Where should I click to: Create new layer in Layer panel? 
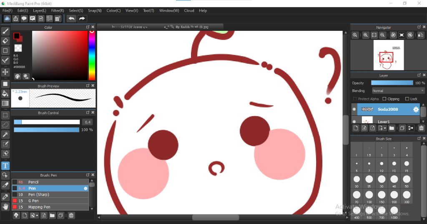click(356, 128)
